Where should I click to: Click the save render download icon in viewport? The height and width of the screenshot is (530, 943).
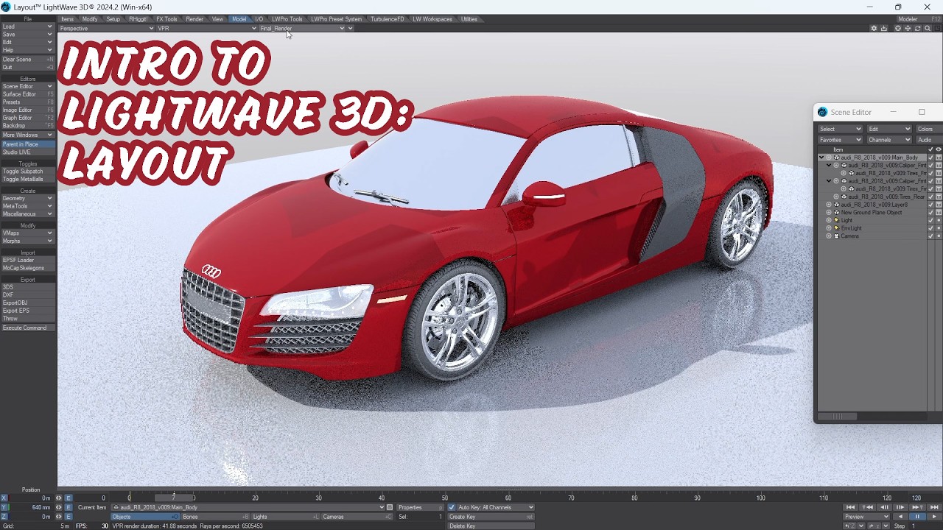[884, 28]
